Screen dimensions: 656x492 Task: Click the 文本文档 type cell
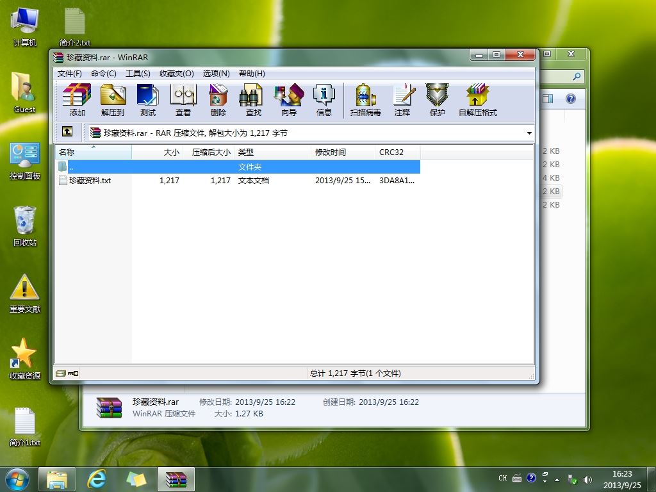pos(254,180)
